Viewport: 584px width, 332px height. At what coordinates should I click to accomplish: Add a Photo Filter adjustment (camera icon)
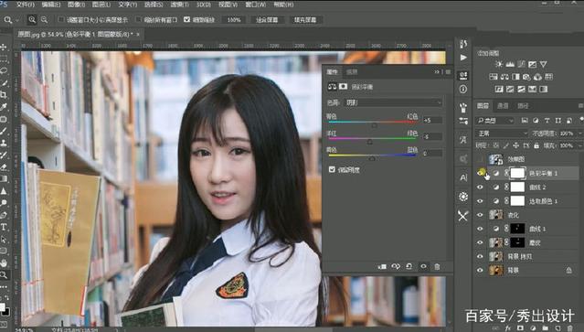click(526, 77)
